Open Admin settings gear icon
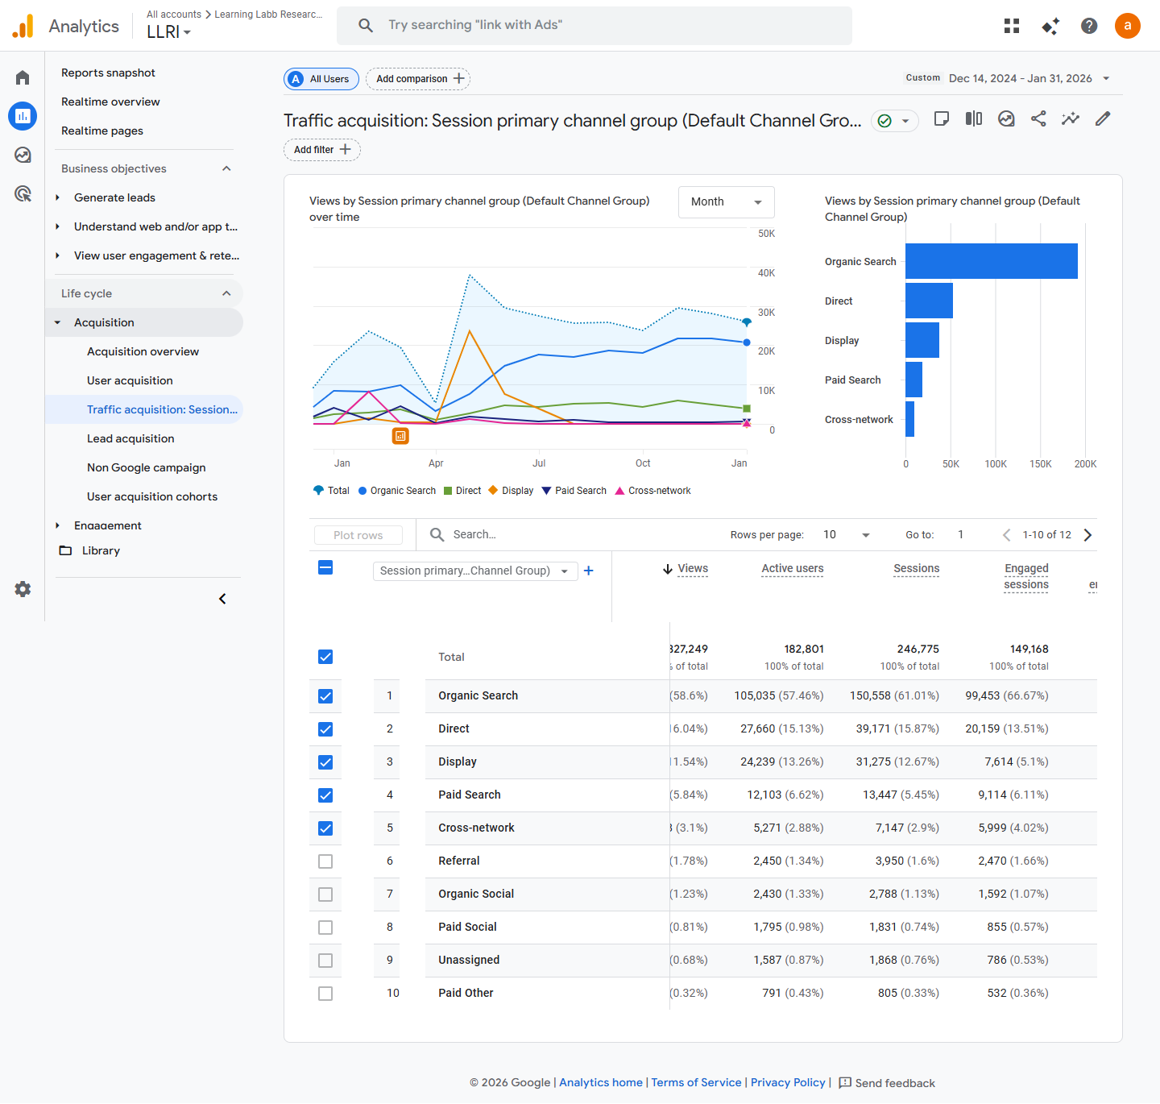Viewport: 1160px width, 1104px height. 23,589
